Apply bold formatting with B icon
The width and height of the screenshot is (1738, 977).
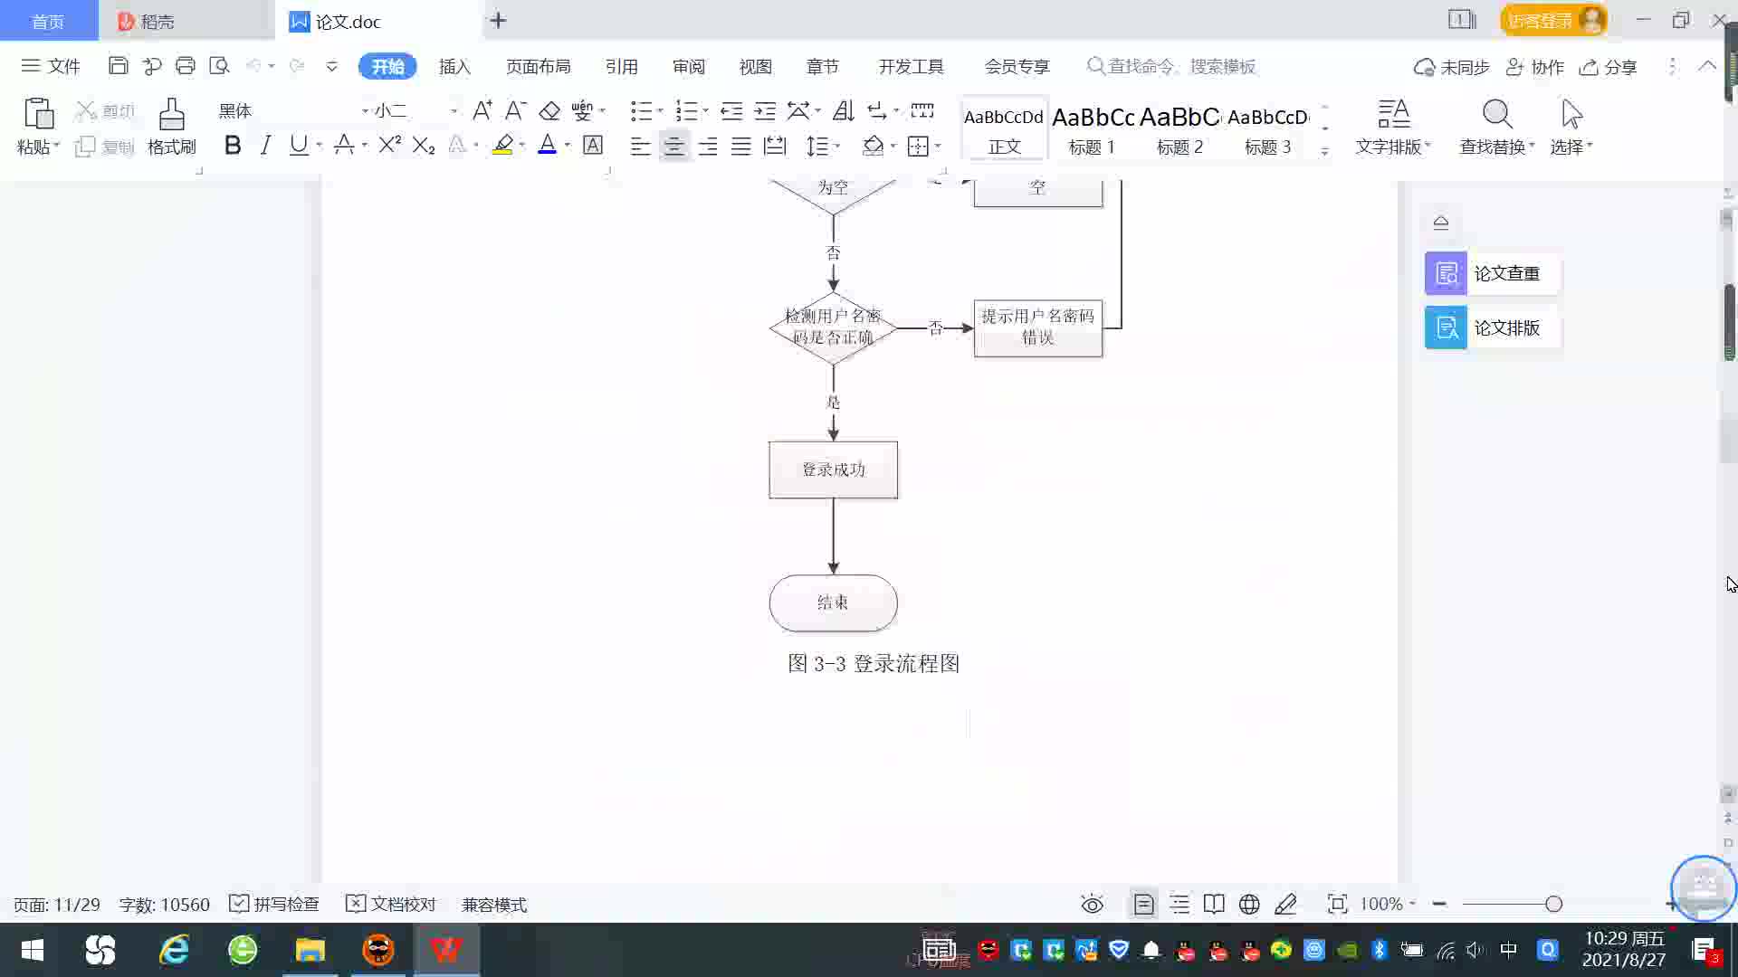point(233,146)
